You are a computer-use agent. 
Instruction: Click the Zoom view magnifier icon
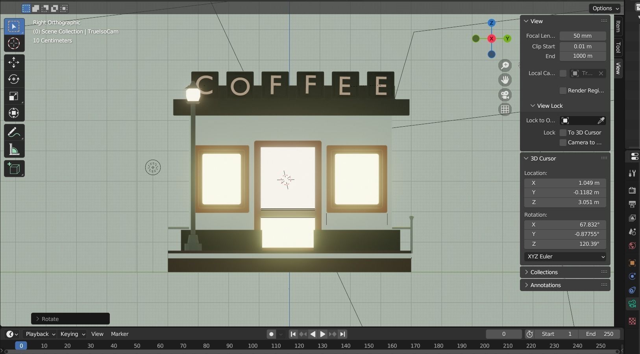point(505,65)
